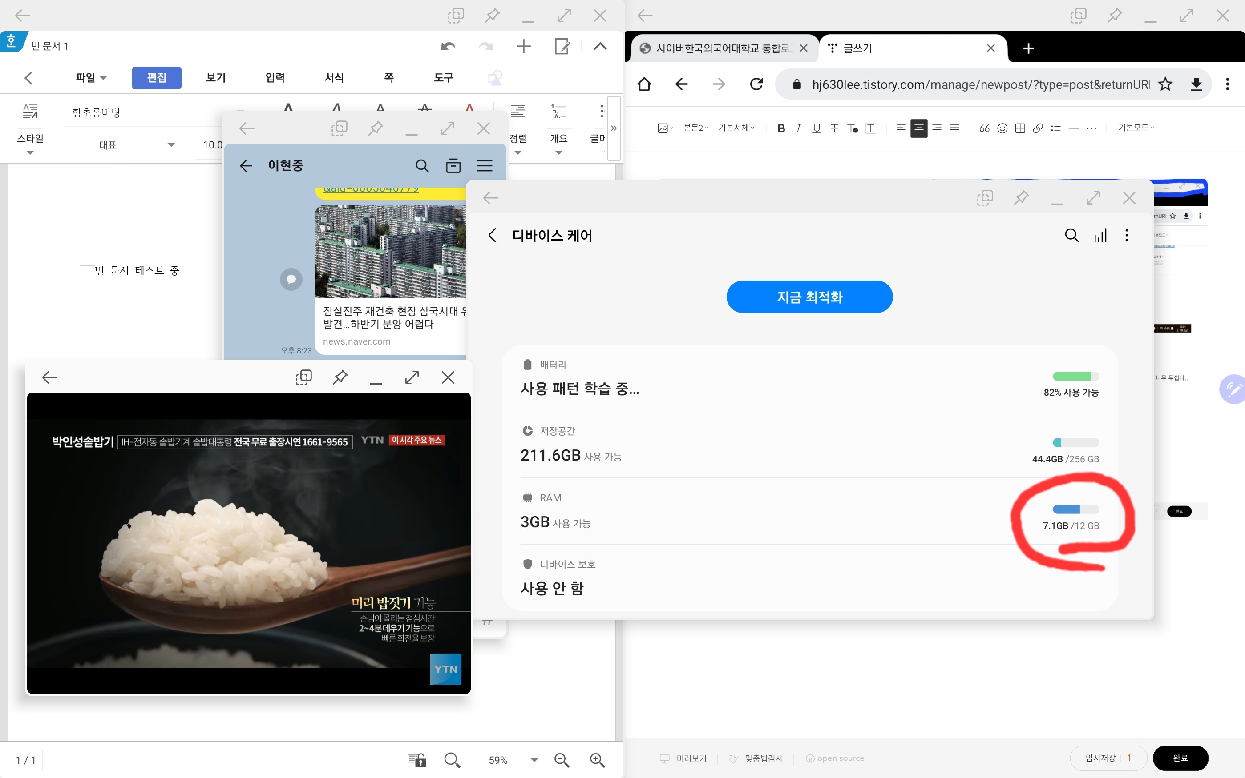Open browser downloads icon
This screenshot has width=1245, height=778.
[1196, 84]
